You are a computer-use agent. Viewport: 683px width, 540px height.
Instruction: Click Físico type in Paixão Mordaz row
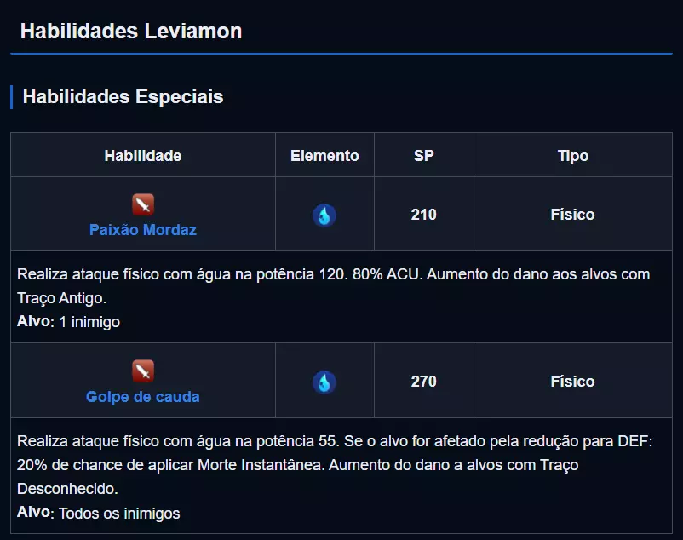(572, 215)
